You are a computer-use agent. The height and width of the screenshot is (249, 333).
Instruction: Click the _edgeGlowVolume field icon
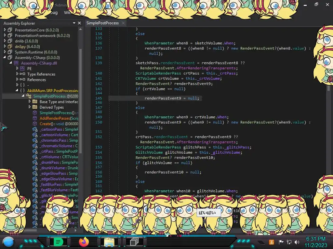35,179
